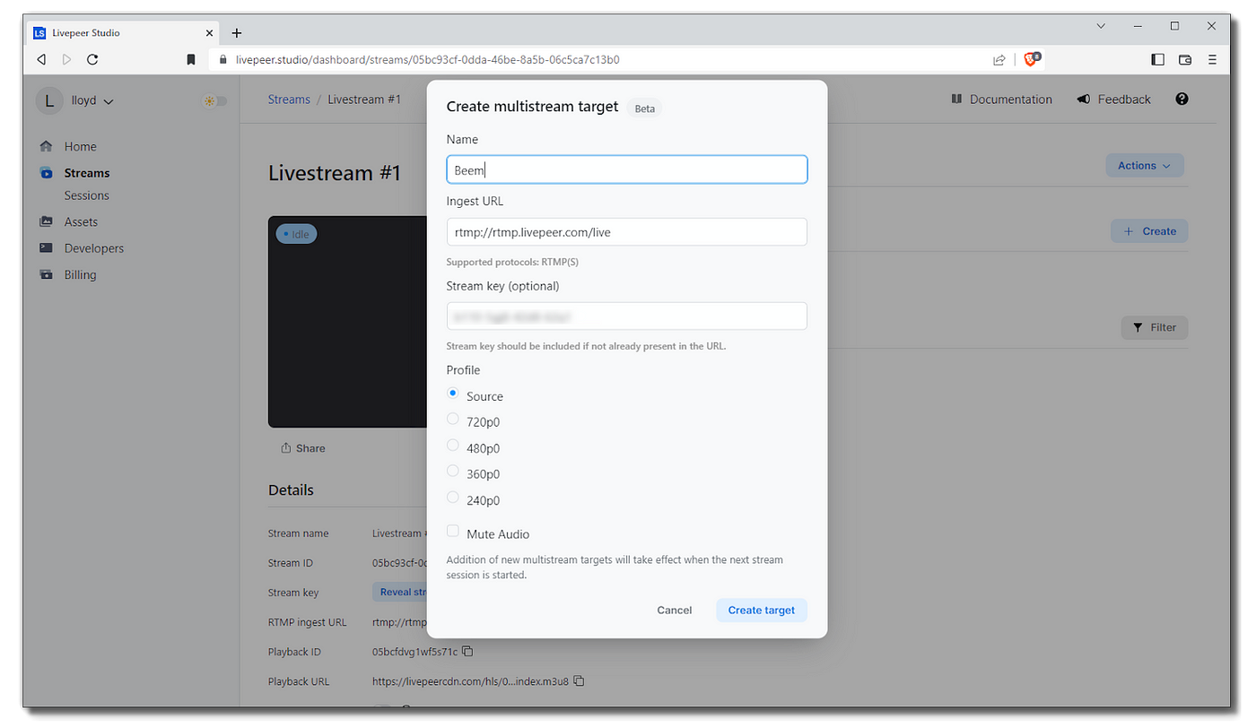
Task: Click the Idle status badge on player
Action: (296, 234)
